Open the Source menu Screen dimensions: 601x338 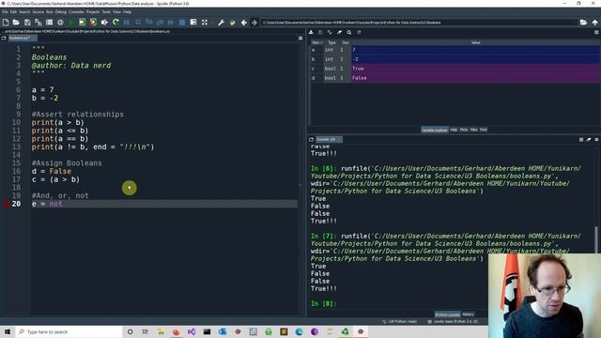[x=38, y=12]
